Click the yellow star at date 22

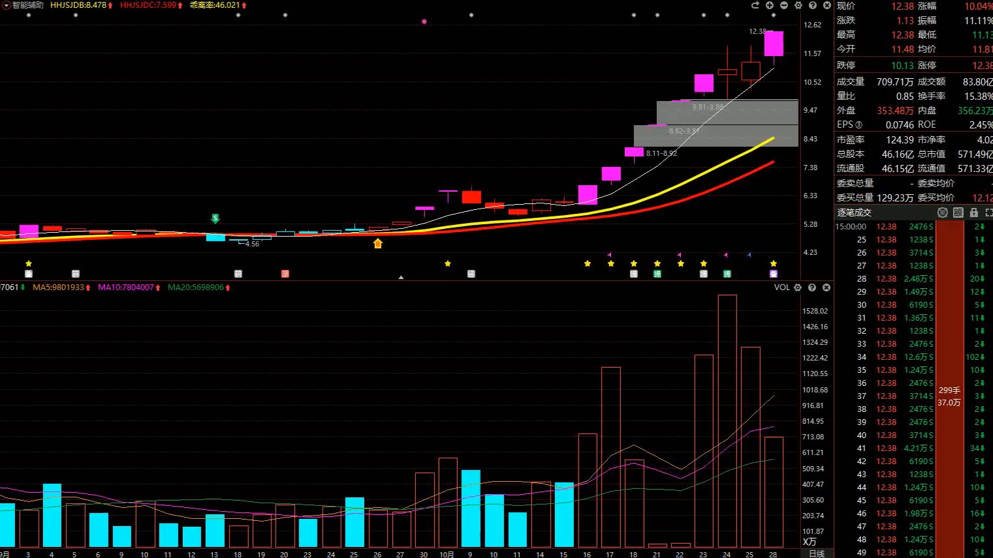pos(681,264)
